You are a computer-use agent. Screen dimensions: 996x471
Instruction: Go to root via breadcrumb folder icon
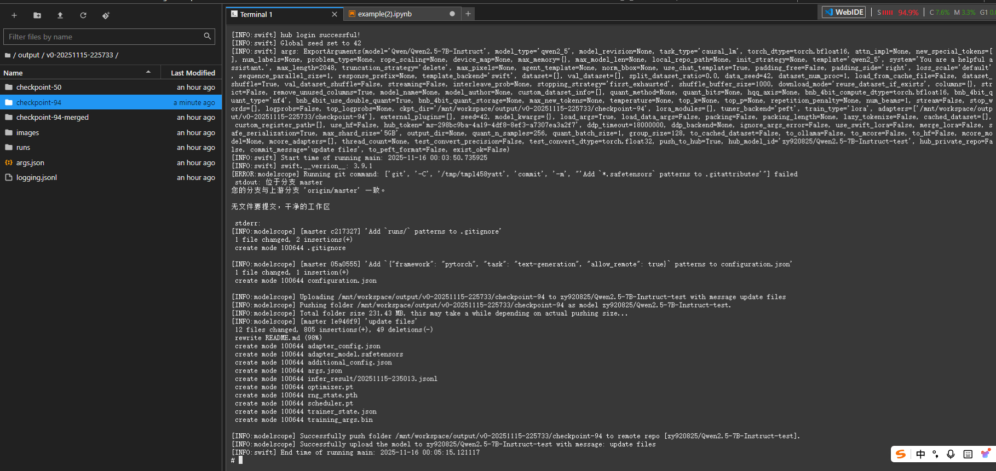[x=8, y=55]
